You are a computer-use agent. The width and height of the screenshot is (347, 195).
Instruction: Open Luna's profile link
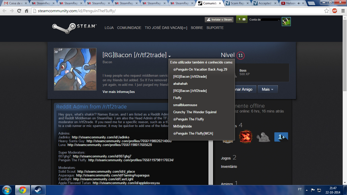[110, 145]
